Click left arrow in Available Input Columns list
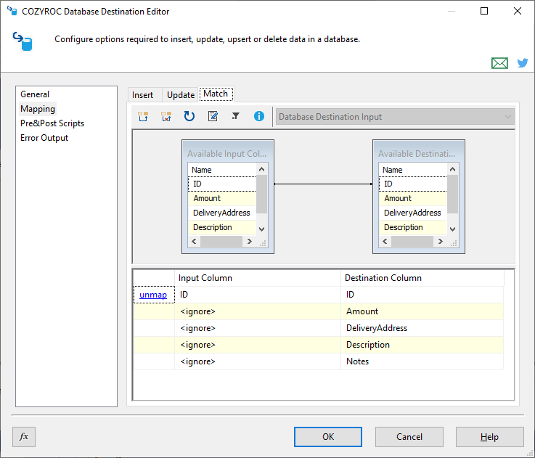535x458 pixels. tap(194, 241)
